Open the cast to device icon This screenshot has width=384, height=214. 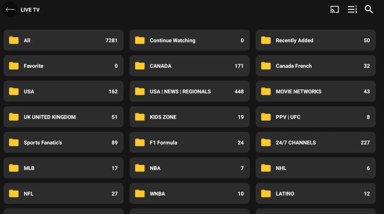pyautogui.click(x=334, y=10)
